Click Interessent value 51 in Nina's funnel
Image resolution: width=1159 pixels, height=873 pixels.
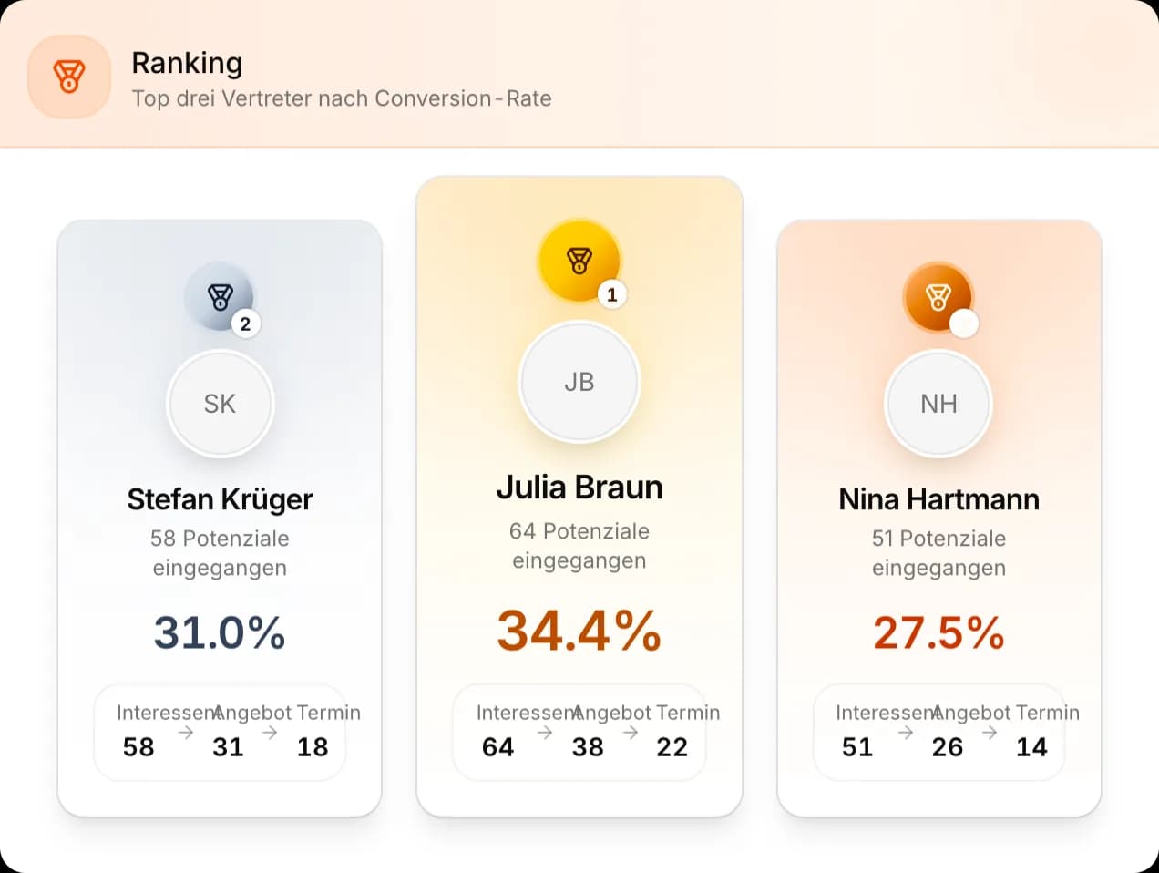[857, 747]
